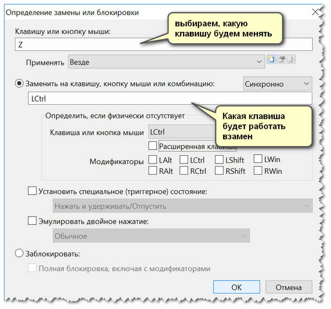Open the 'Нажать и удерживать/Отпустить' dropdown
The height and width of the screenshot is (309, 331).
(182, 206)
